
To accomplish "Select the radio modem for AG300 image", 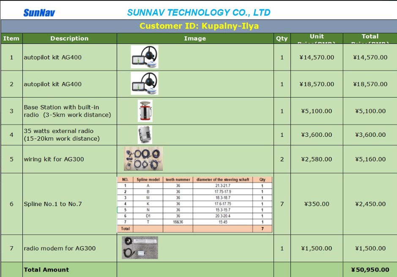I will 140,248.
